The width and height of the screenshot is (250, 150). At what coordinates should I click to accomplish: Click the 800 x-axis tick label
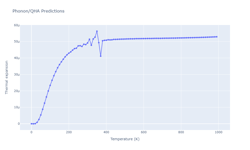(181, 132)
